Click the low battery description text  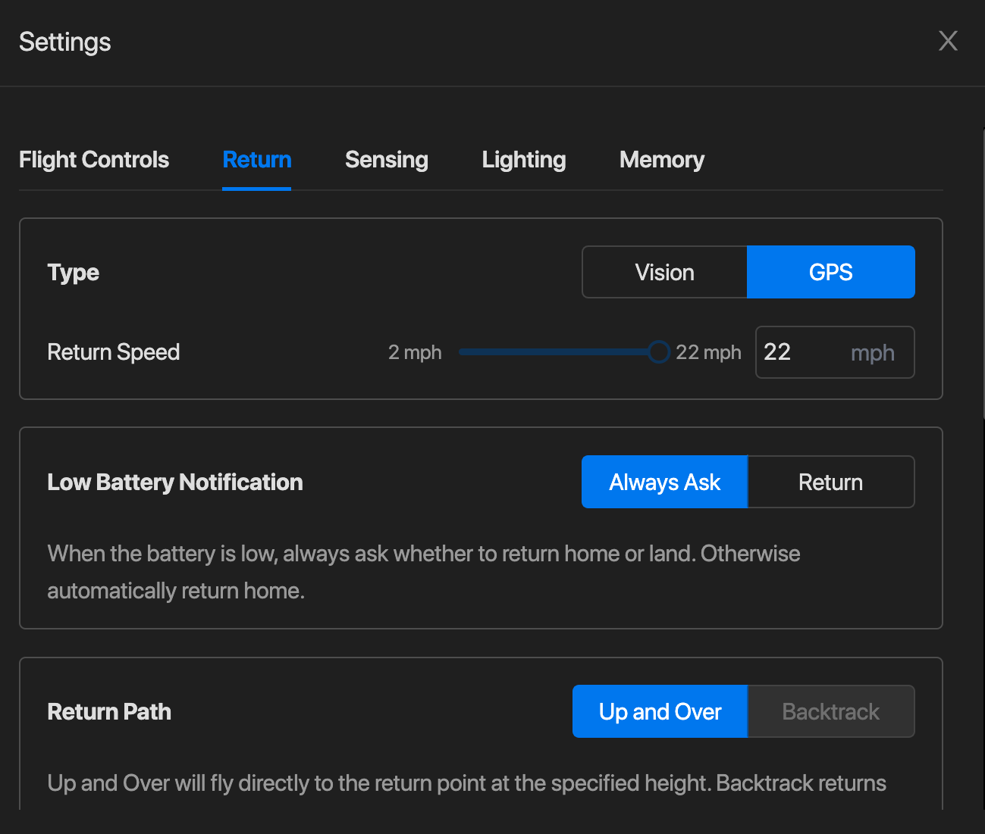[x=424, y=572]
